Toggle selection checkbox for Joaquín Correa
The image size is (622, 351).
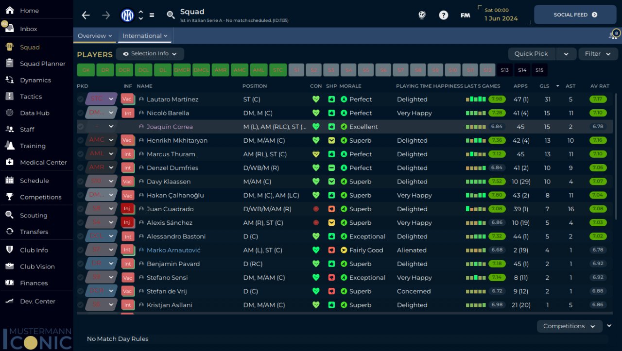pos(81,127)
